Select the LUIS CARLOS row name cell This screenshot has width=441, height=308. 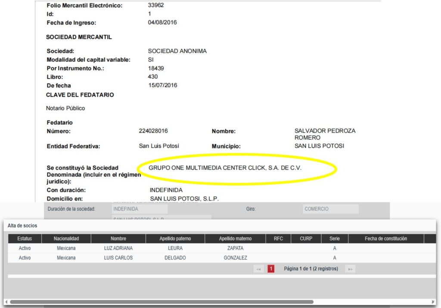[x=118, y=258]
